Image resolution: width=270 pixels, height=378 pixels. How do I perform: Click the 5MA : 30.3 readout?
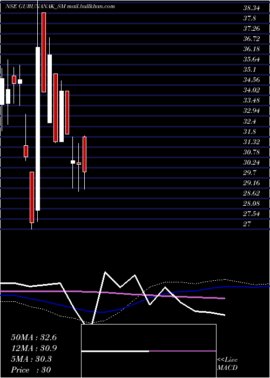(31, 359)
